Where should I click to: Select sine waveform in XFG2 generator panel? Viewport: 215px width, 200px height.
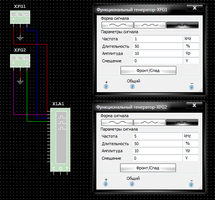click(x=117, y=122)
